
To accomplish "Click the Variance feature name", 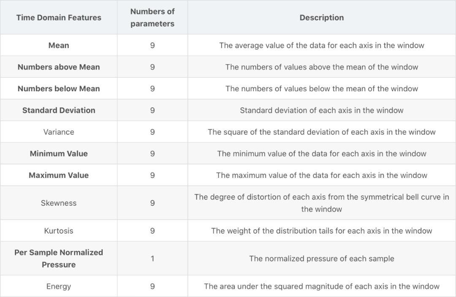I will pyautogui.click(x=59, y=132).
